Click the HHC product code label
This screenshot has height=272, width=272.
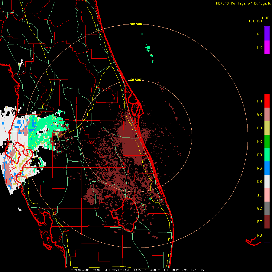[266, 18]
